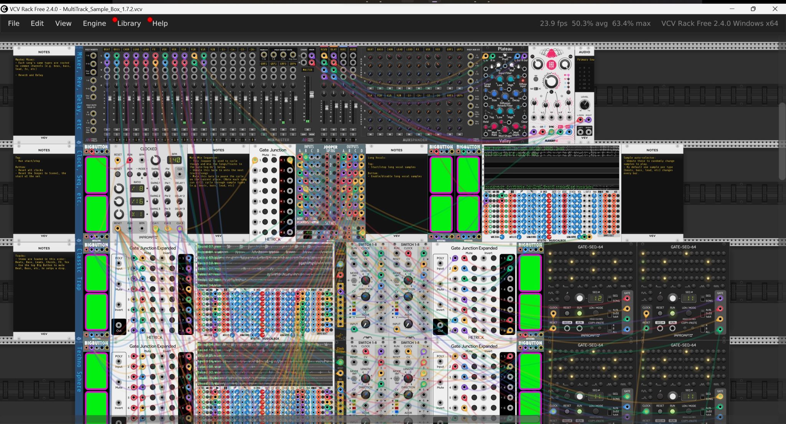The image size is (786, 424).
Task: Toggle Mute for channel 1 on Gate Junction
Action: coord(264,160)
